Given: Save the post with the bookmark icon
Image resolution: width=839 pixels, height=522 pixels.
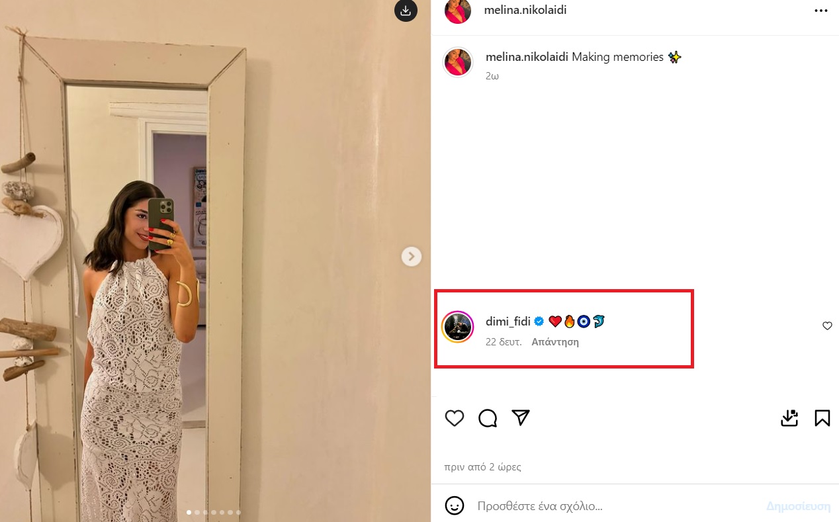Looking at the screenshot, I should [822, 418].
